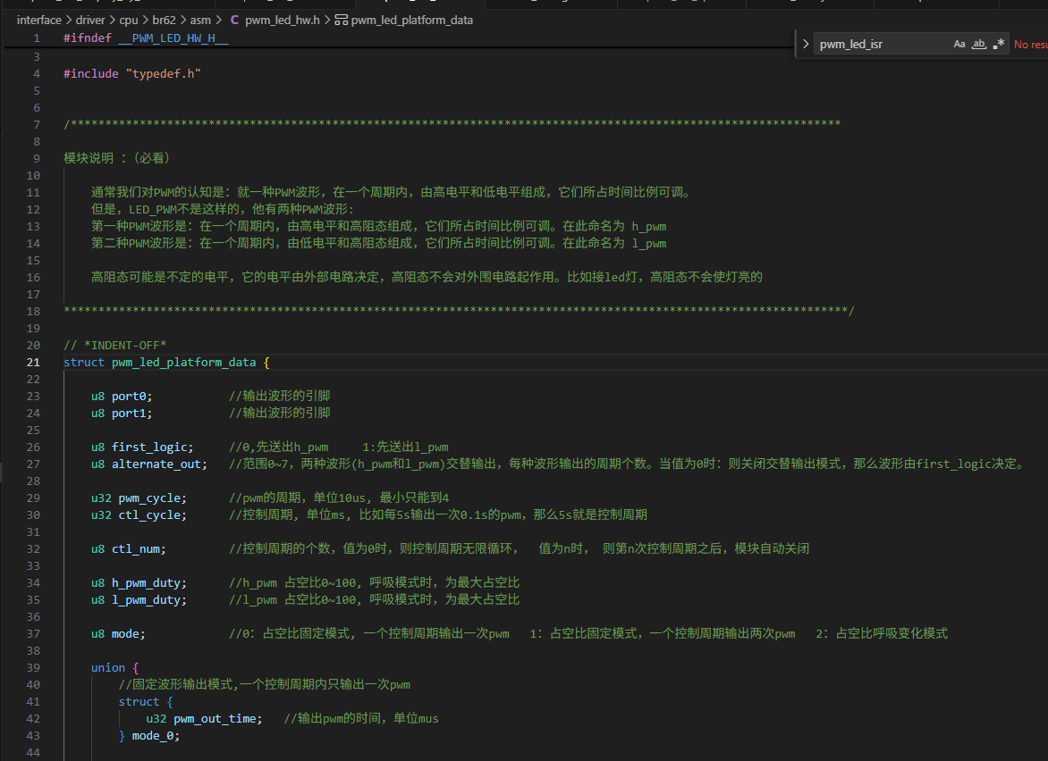Toggle Match Whole Word in find widget
This screenshot has width=1048, height=761.
978,44
